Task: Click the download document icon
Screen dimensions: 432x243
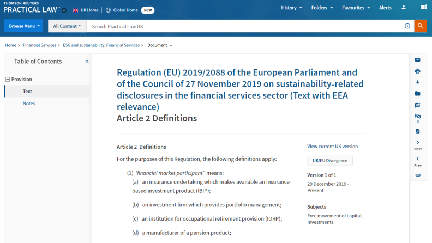Action: 418,82
